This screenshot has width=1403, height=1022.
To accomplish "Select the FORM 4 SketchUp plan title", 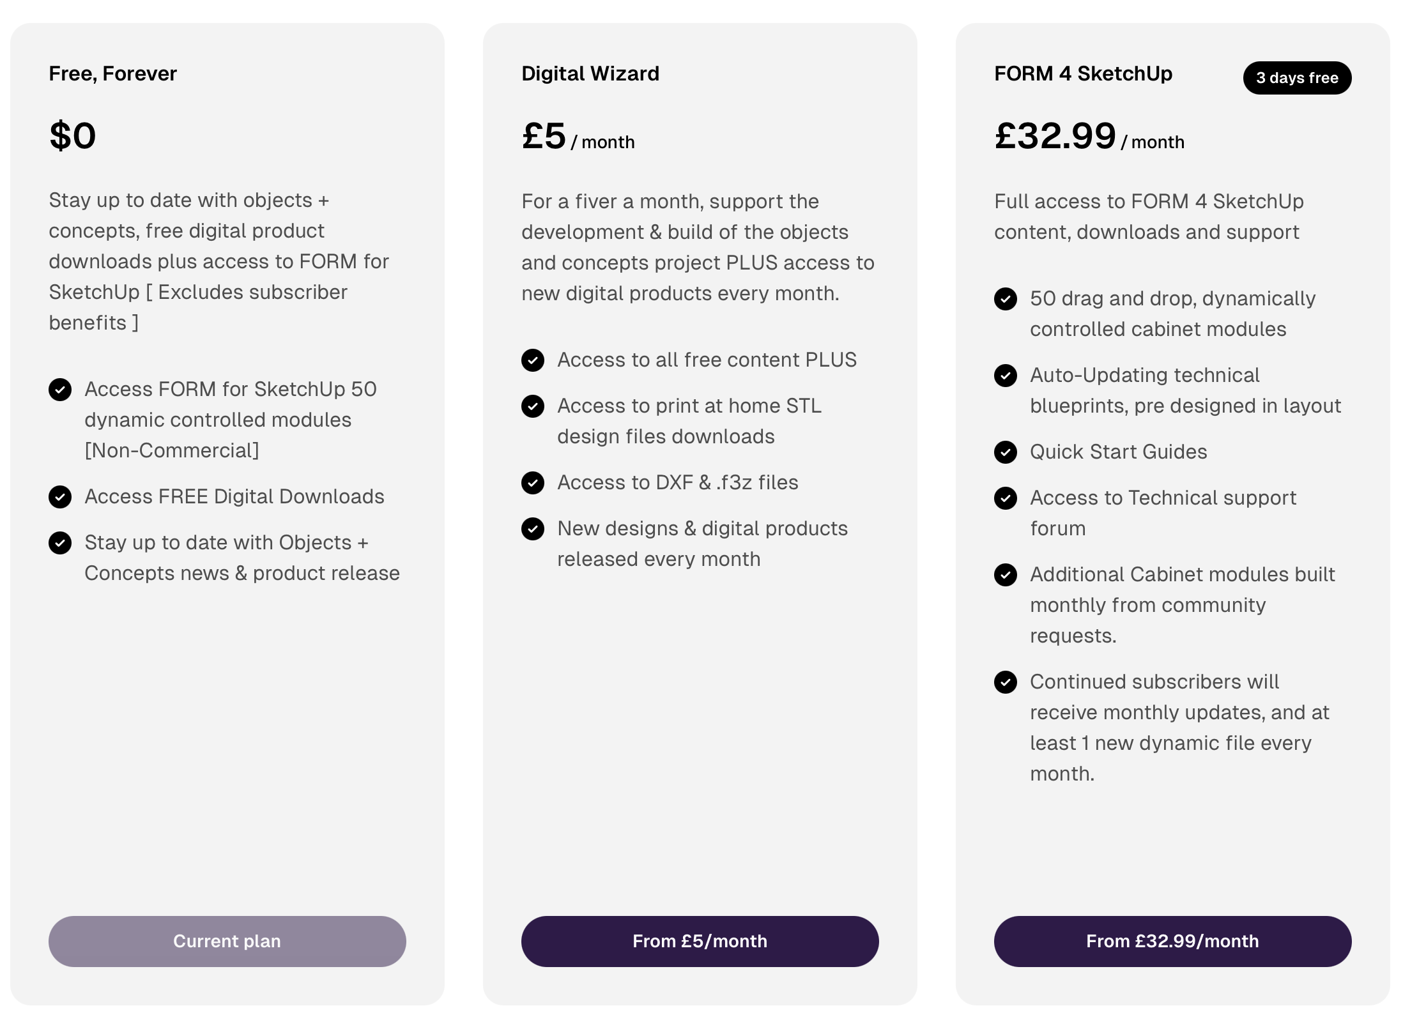I will tap(1083, 73).
